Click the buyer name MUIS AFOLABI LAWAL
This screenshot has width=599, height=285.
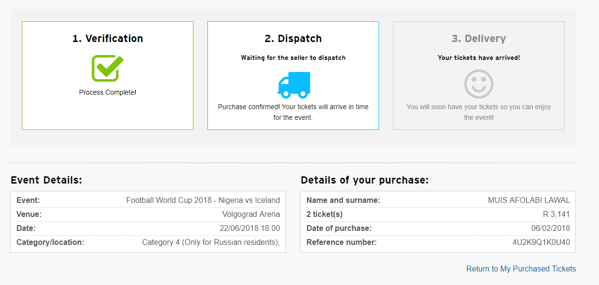click(x=529, y=200)
